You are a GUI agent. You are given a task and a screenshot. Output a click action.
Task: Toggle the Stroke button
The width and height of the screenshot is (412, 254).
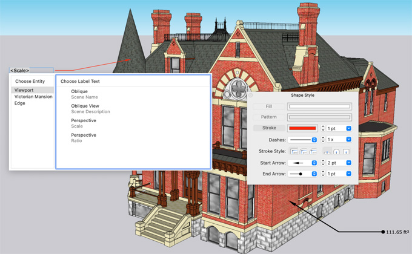click(x=269, y=128)
